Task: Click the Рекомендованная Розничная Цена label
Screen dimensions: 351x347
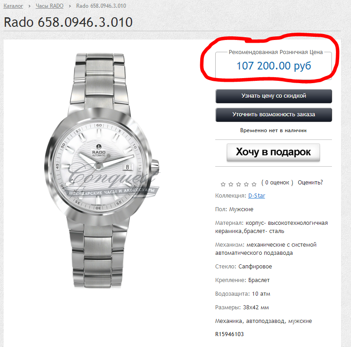Action: [x=276, y=52]
